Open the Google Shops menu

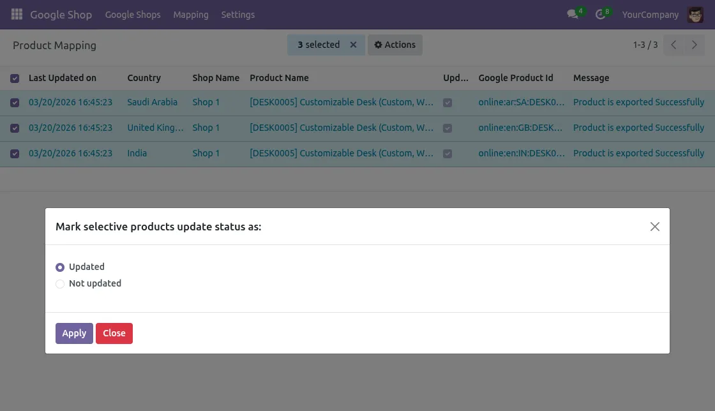[x=133, y=15]
